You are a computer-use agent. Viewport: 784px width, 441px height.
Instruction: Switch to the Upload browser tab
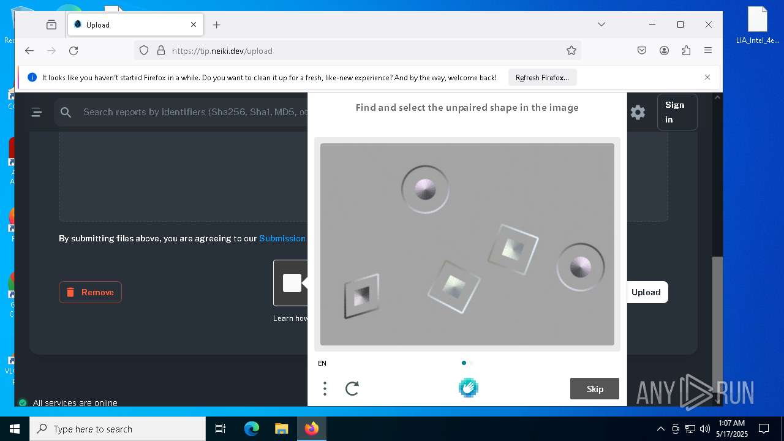pos(136,24)
